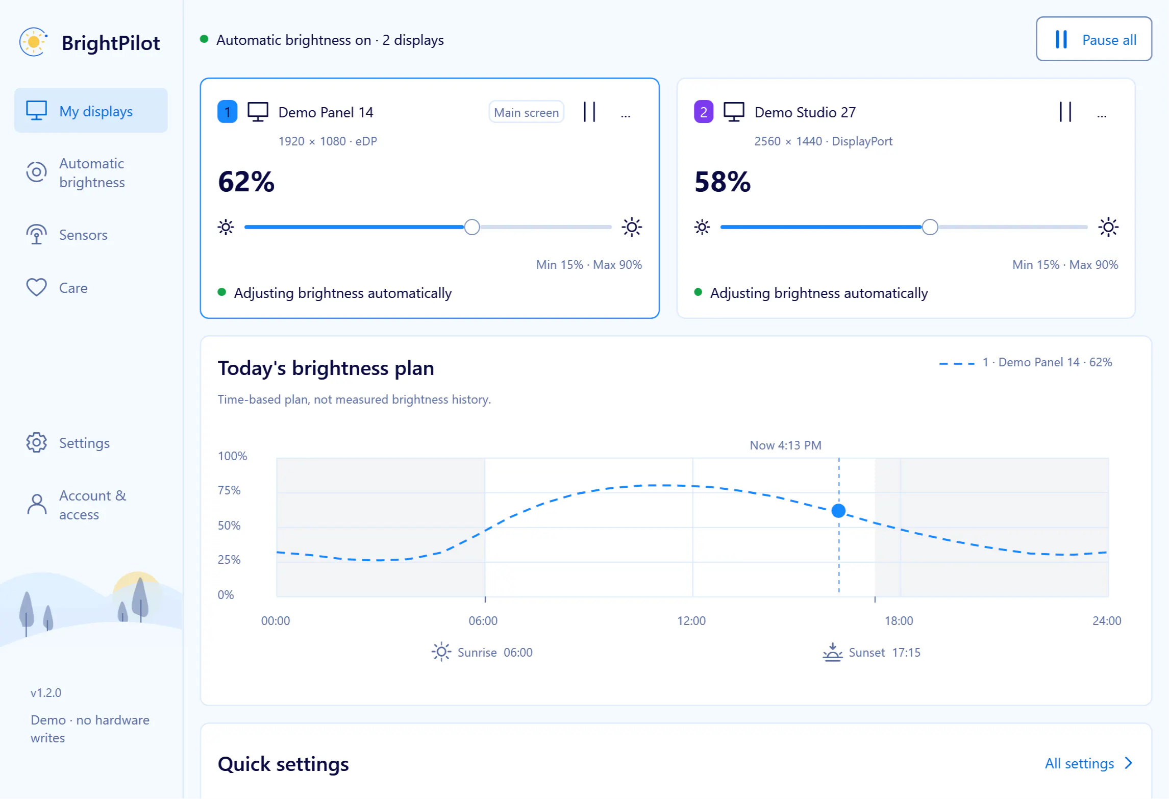The width and height of the screenshot is (1169, 799).
Task: Click the Demo Studio 27 title
Action: tap(805, 112)
